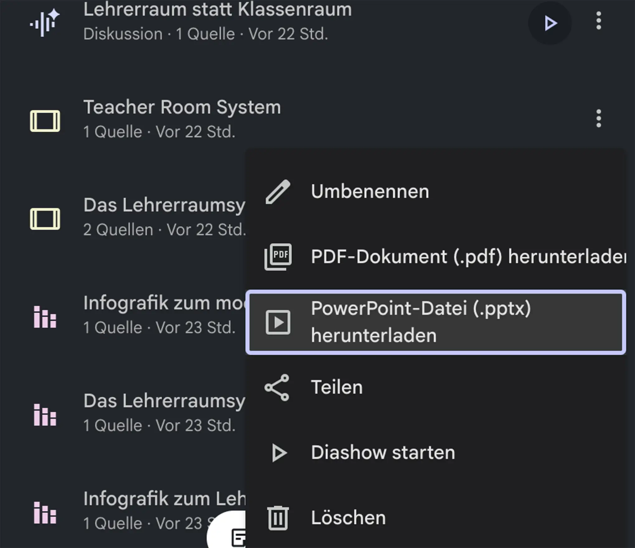Choose Teilen in the menu
635x548 pixels.
(x=337, y=388)
